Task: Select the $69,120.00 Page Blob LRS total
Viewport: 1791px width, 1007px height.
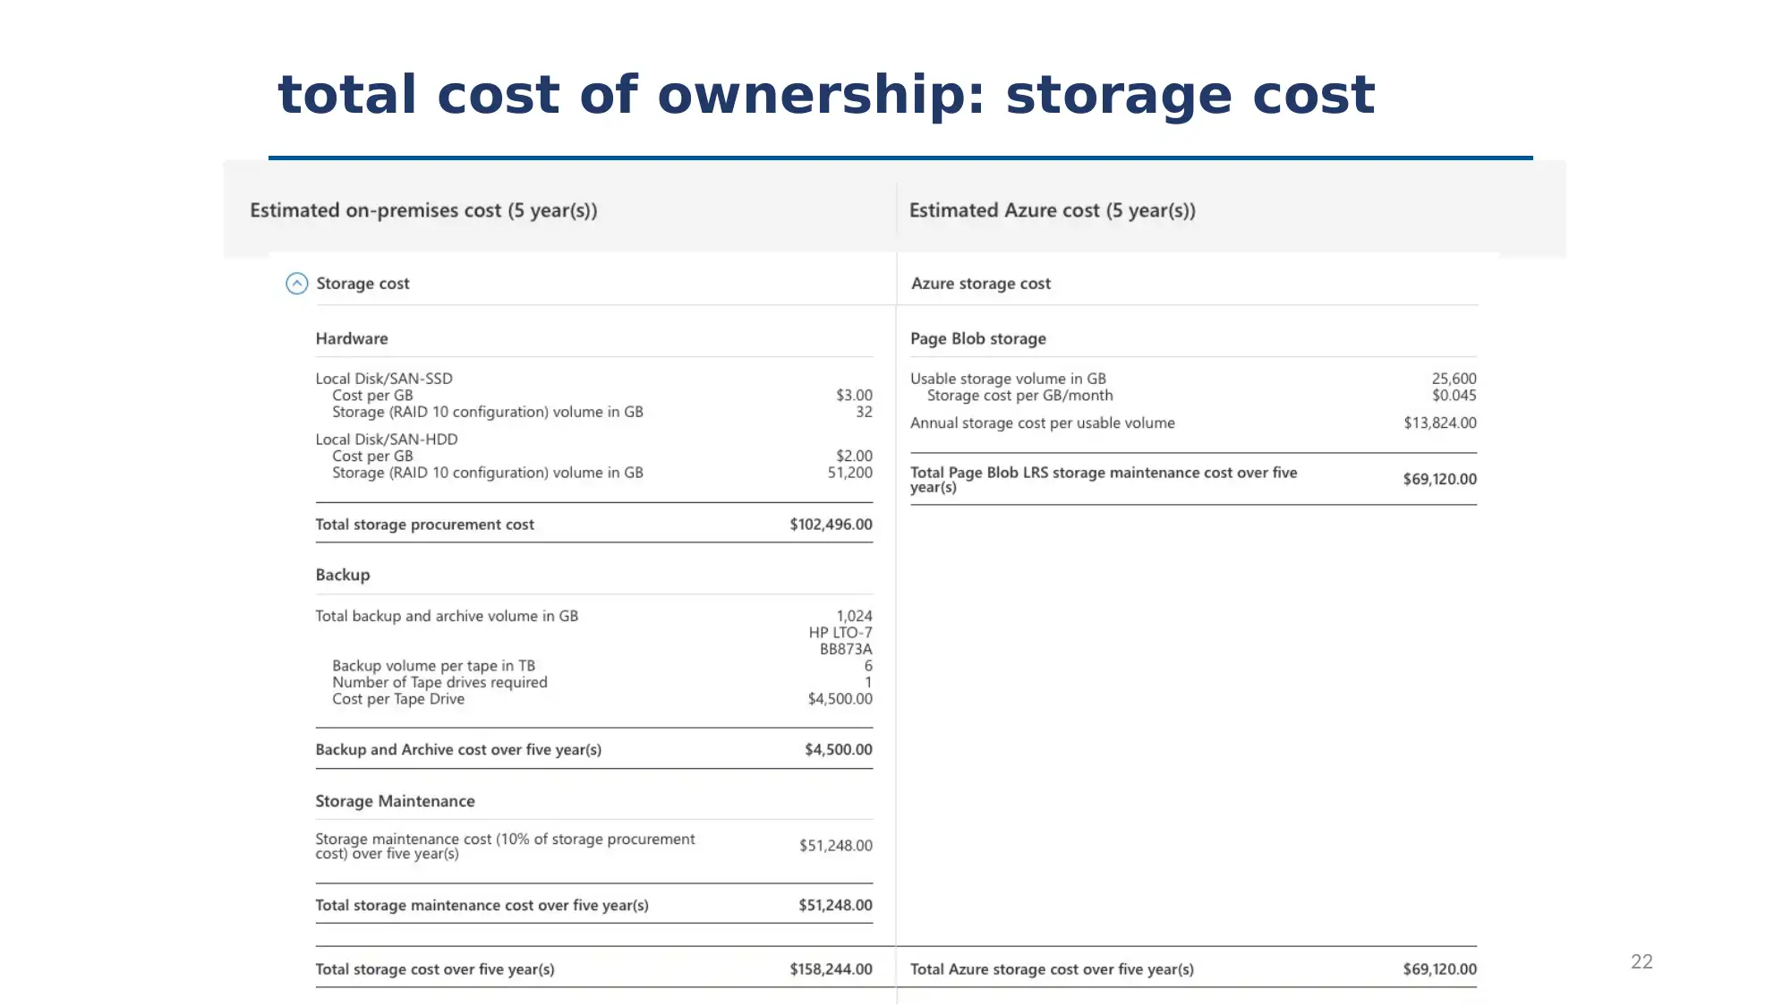Action: tap(1439, 480)
